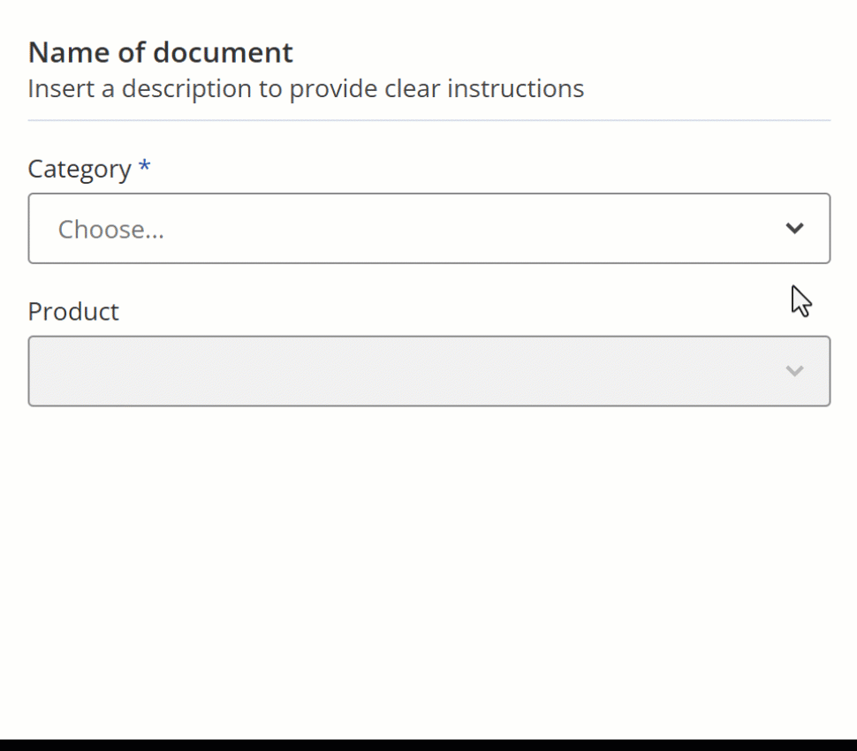The height and width of the screenshot is (751, 857).
Task: Click the word 'Insert' in the description
Action: pyautogui.click(x=61, y=88)
